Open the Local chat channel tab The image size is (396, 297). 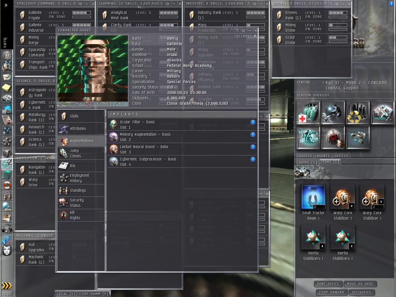click(x=83, y=294)
